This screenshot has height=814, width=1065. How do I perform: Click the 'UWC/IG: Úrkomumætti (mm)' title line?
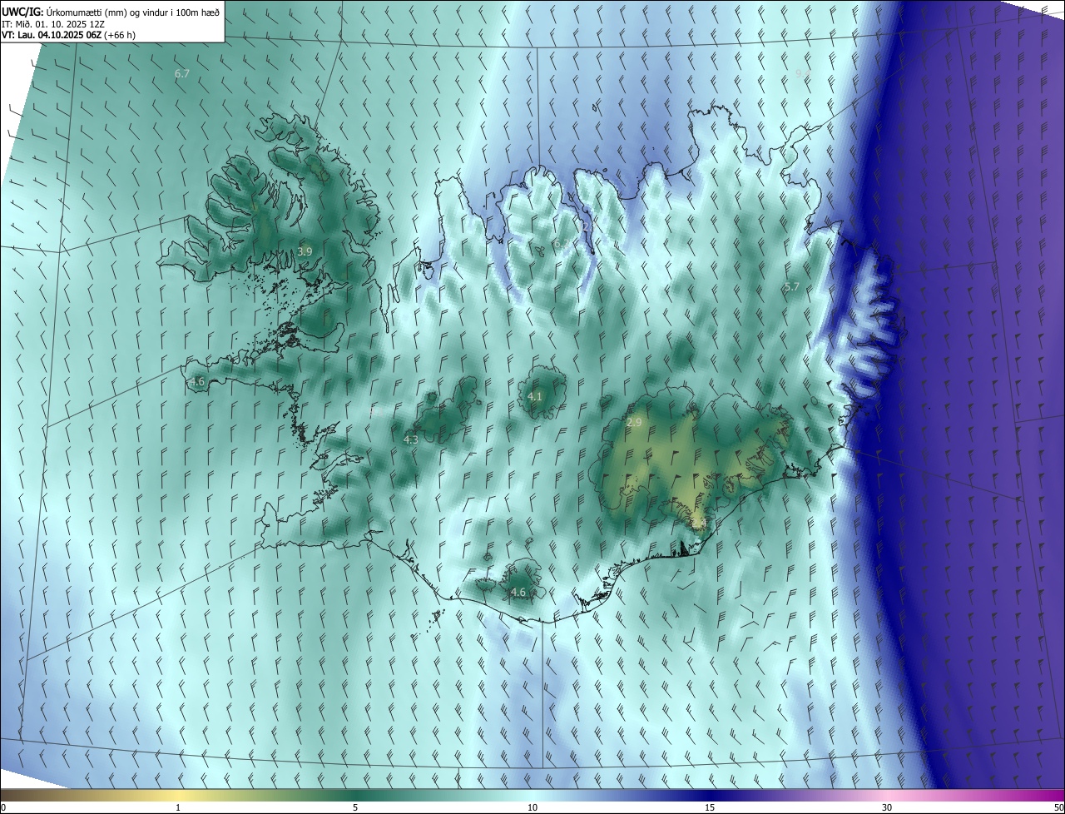(x=111, y=12)
